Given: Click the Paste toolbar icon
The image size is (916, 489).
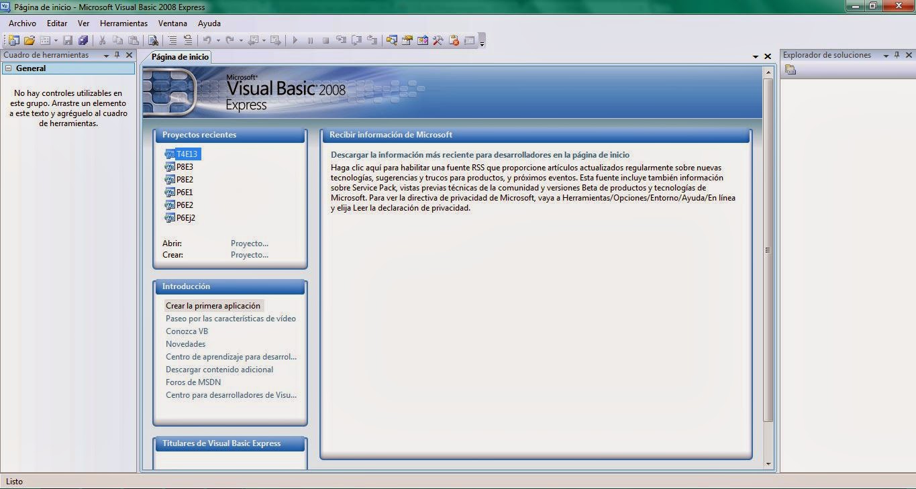Looking at the screenshot, I should click(134, 40).
